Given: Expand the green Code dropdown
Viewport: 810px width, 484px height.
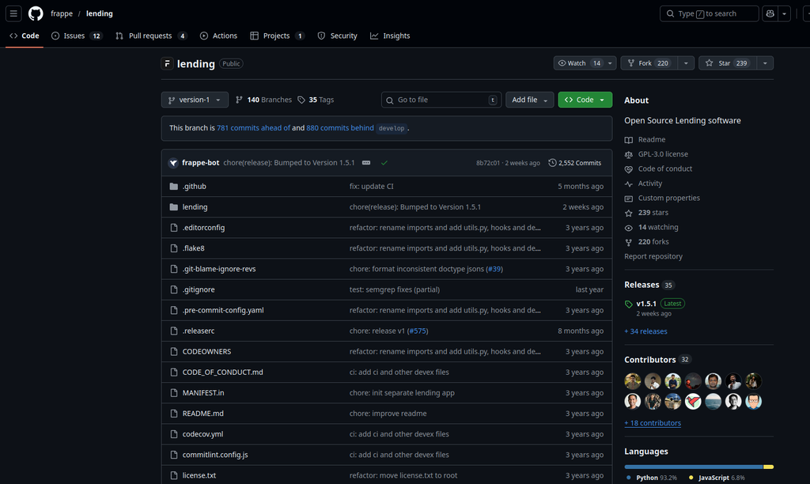Looking at the screenshot, I should tap(585, 100).
